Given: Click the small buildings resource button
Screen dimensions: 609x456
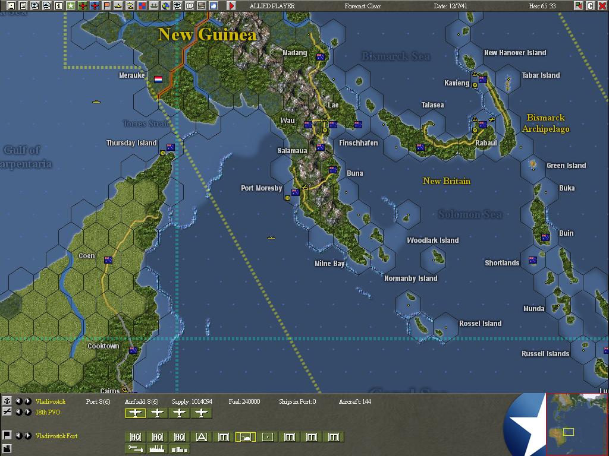Looking at the screenshot, I should pos(180,449).
